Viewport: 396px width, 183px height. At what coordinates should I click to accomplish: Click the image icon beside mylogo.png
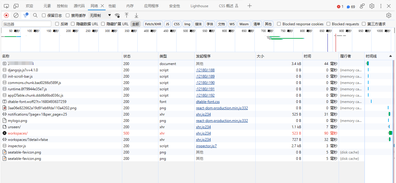click(5, 121)
